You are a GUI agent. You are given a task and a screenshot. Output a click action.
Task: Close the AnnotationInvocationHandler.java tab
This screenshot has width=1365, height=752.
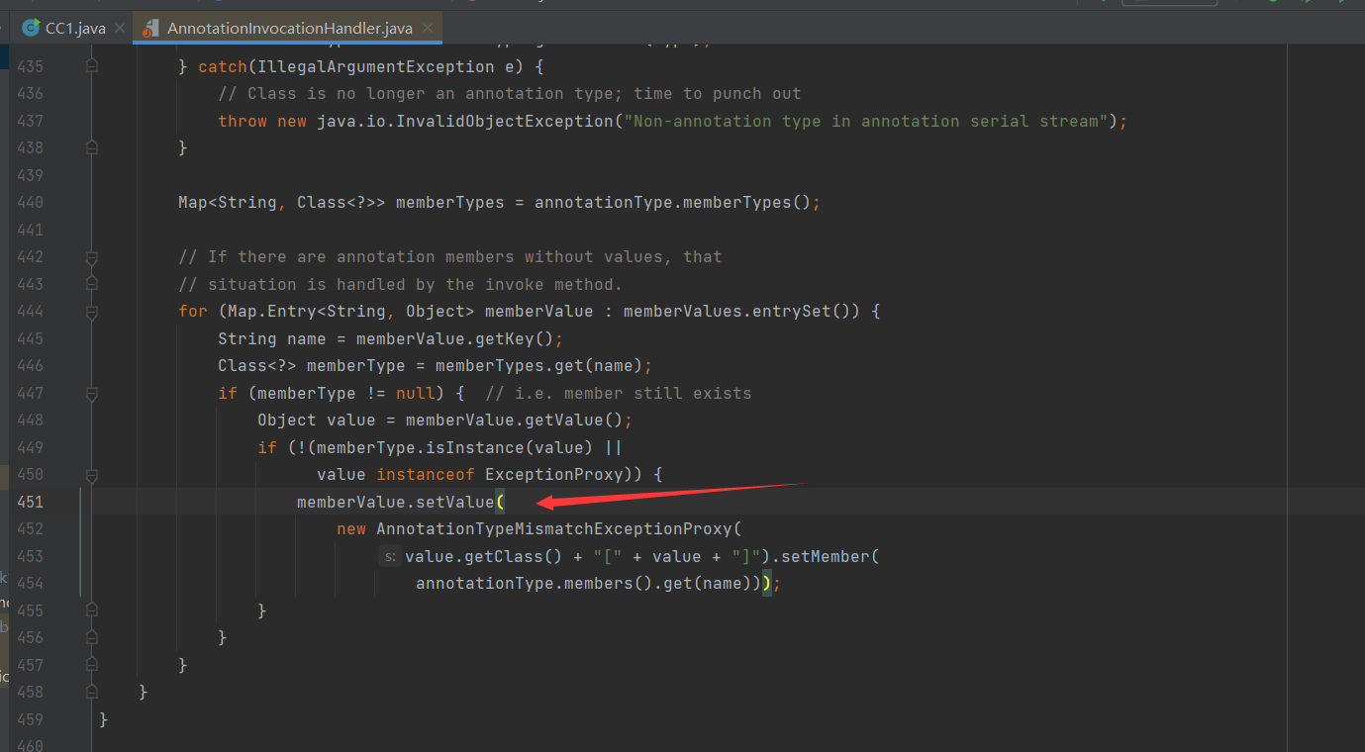coord(428,28)
